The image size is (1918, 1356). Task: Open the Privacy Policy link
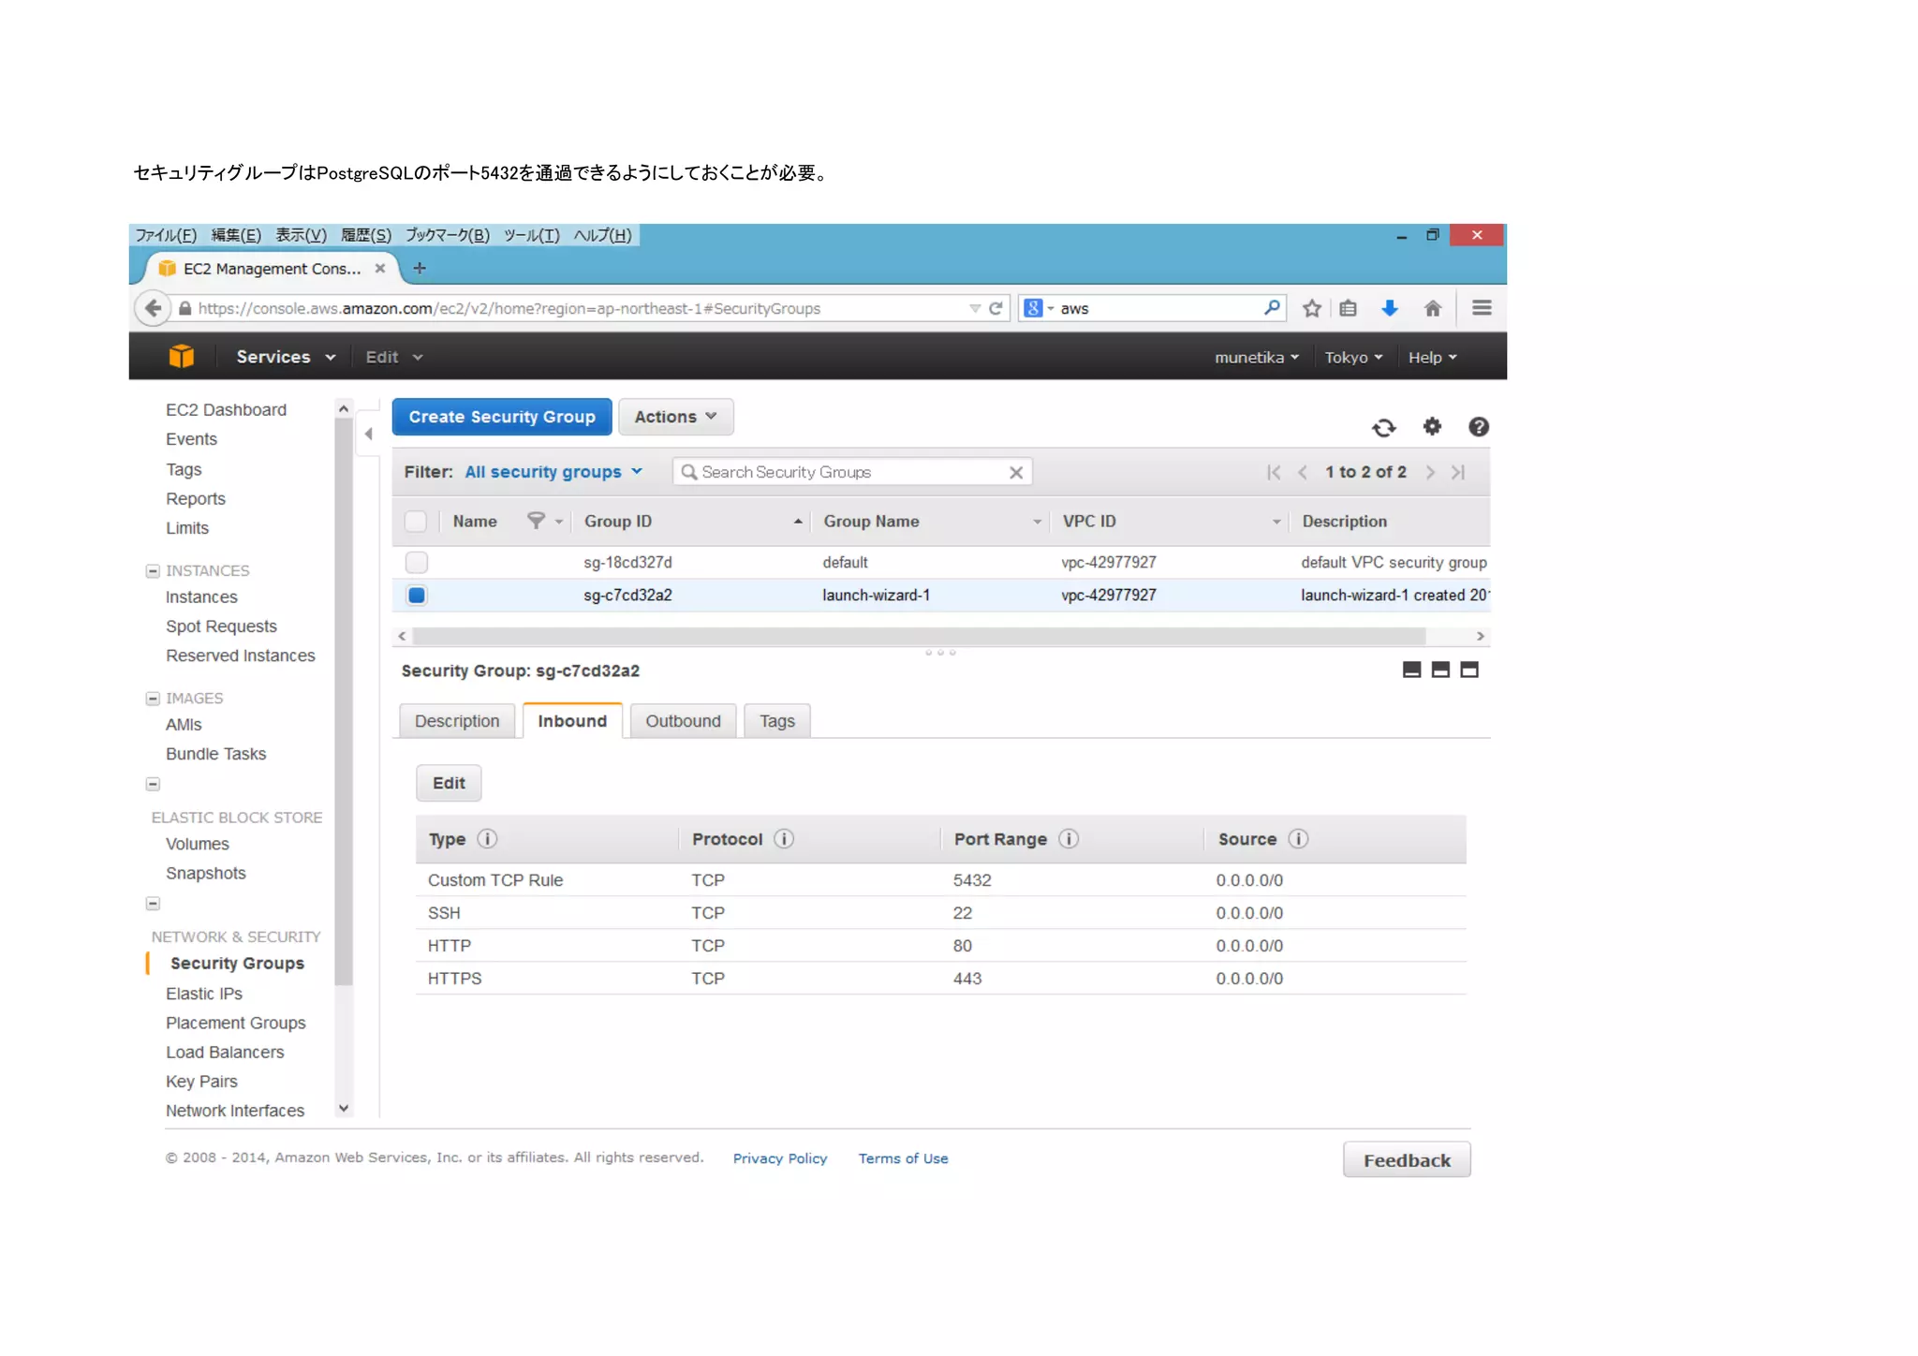tap(780, 1158)
